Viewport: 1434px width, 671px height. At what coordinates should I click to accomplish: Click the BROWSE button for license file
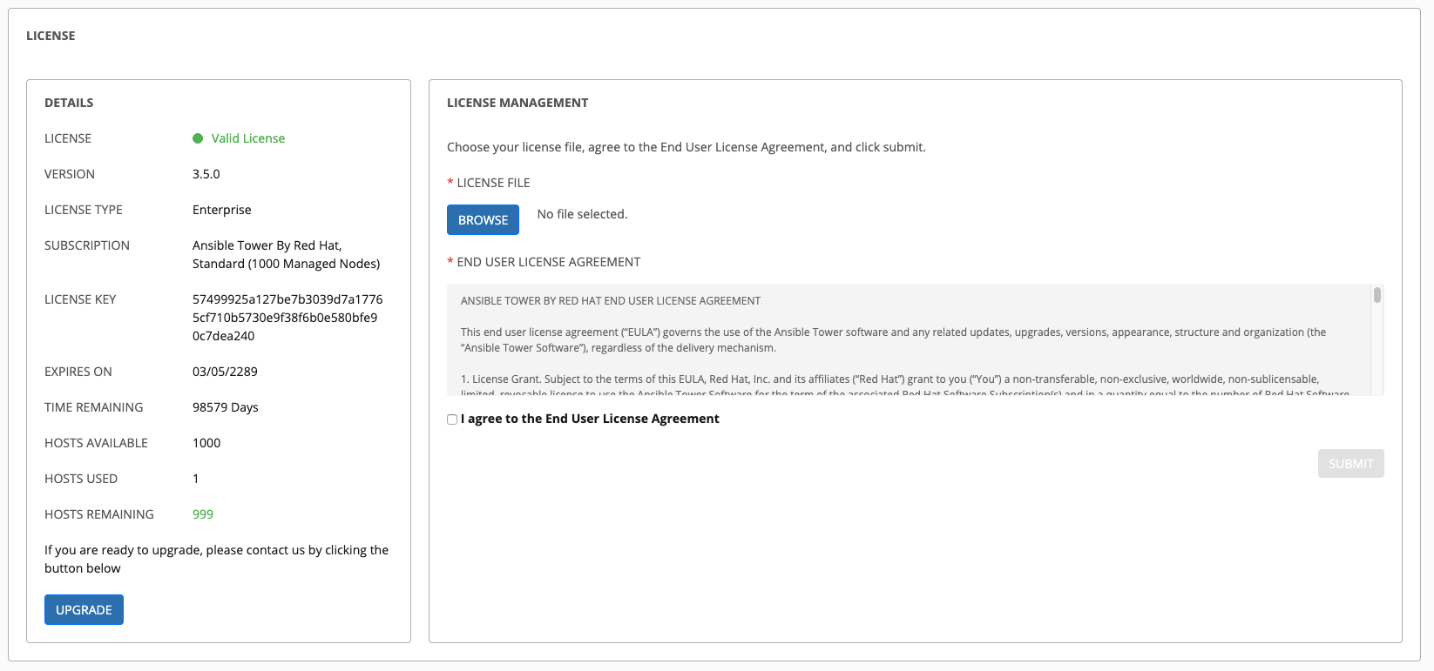point(483,220)
